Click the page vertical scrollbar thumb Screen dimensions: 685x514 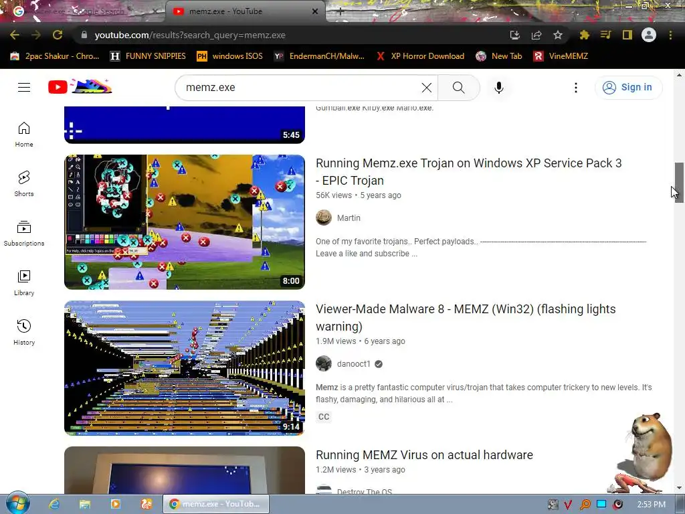679,182
